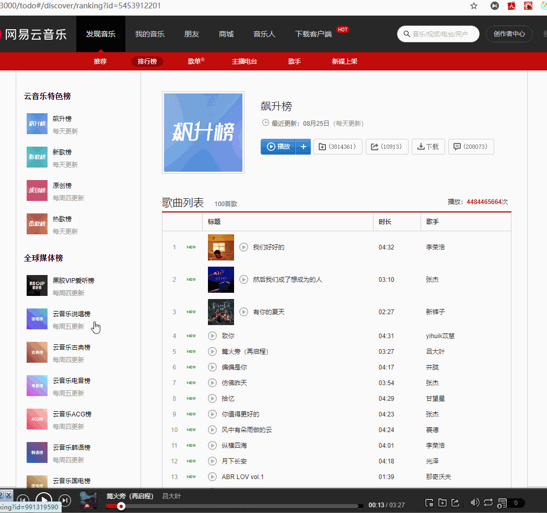Open the 原创榜 chart in sidebar
Image resolution: width=547 pixels, height=513 pixels.
click(62, 186)
